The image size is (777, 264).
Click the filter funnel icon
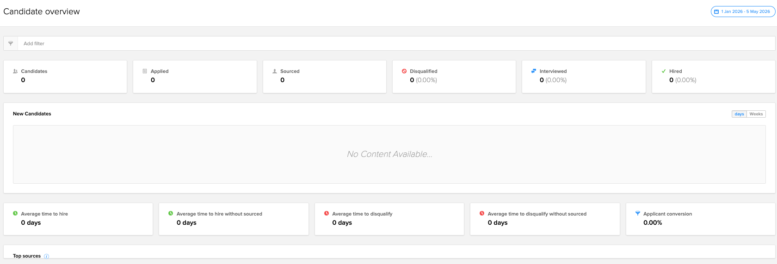[x=11, y=43]
